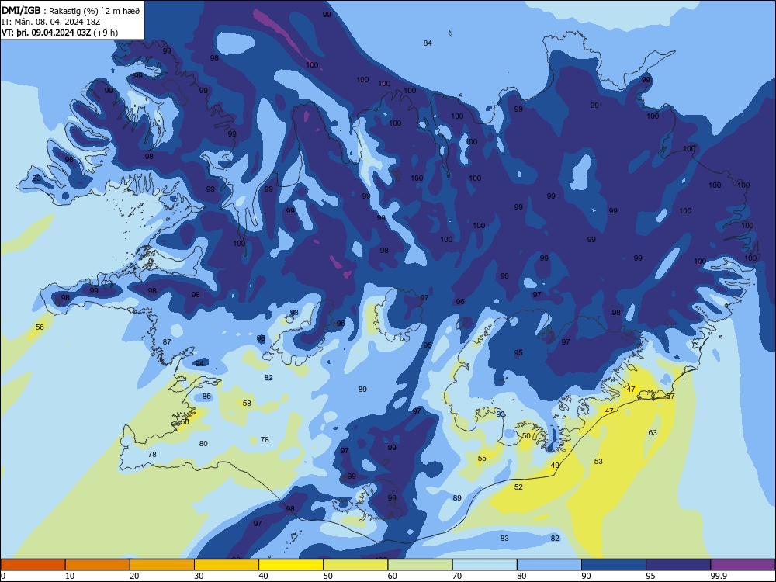Click the humidity value '83' on the map

504,539
